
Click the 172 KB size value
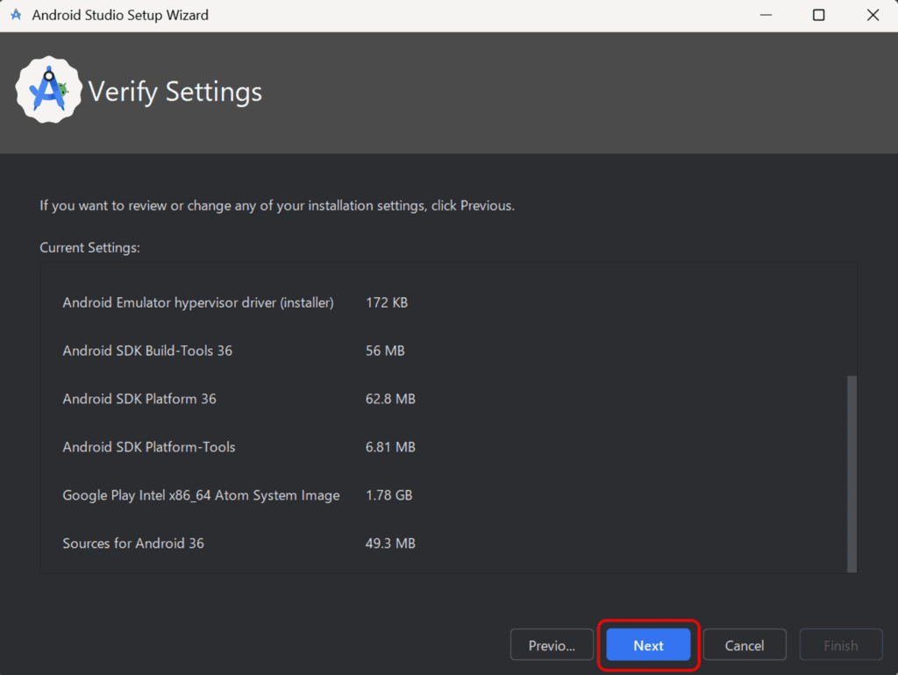[x=387, y=302]
